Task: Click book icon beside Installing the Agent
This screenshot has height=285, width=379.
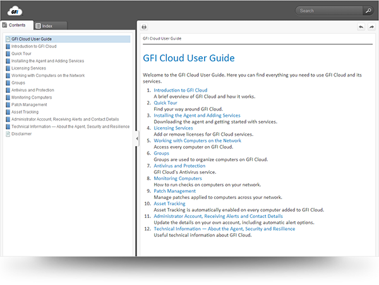Action: [x=8, y=61]
